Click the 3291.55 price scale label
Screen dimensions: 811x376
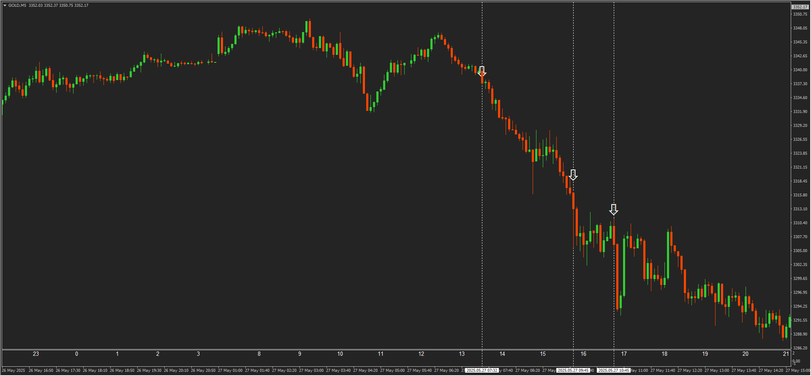coord(800,320)
